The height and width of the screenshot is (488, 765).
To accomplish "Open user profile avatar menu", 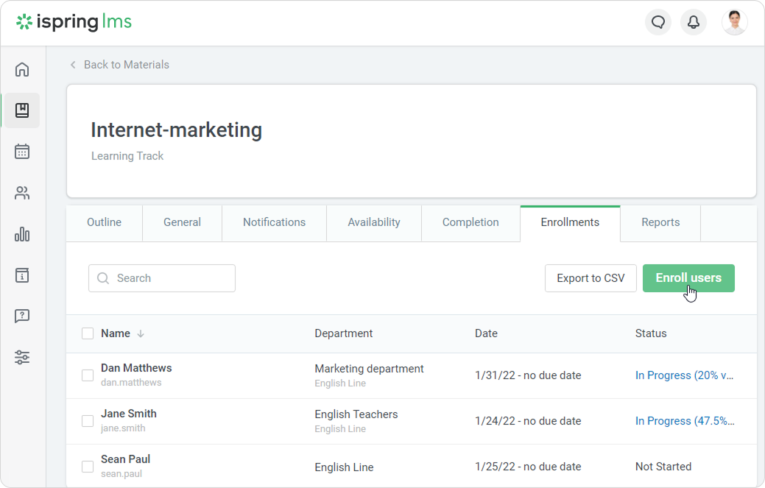I will pos(734,22).
